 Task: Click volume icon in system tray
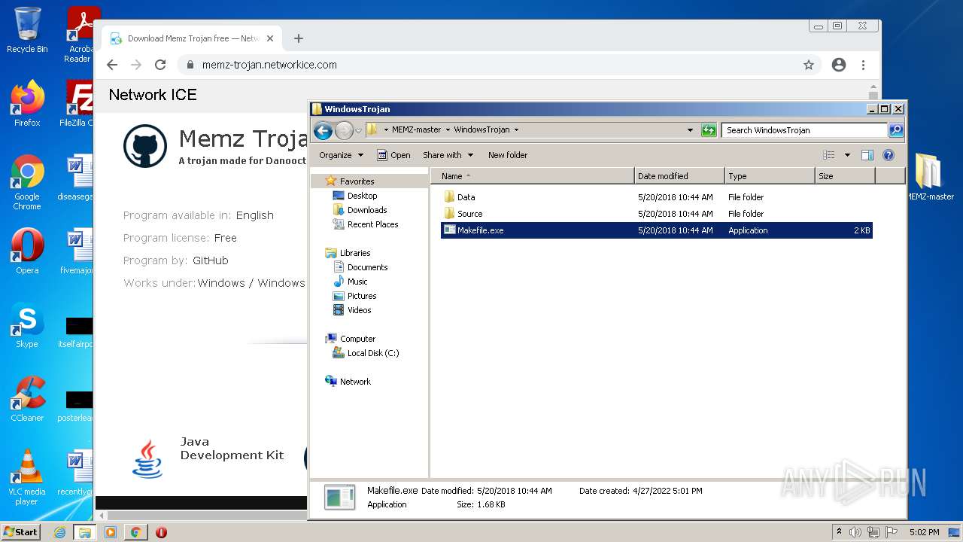click(x=855, y=532)
